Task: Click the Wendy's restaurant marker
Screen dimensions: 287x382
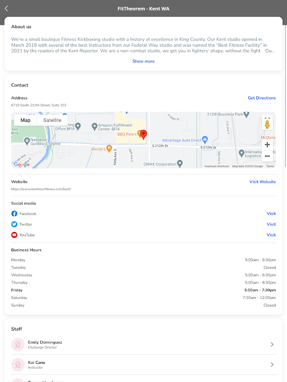Action: coord(110,149)
